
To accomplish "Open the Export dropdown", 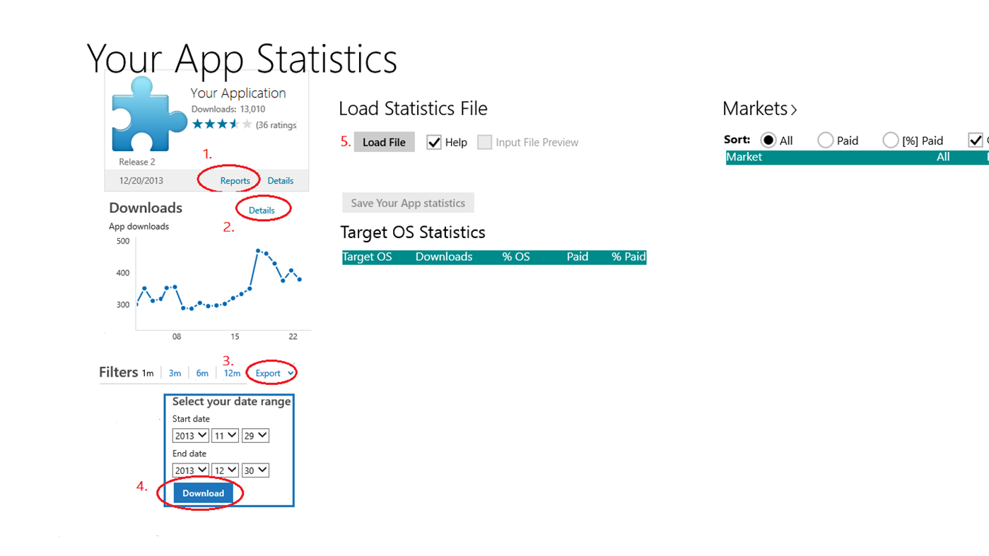I will point(271,372).
